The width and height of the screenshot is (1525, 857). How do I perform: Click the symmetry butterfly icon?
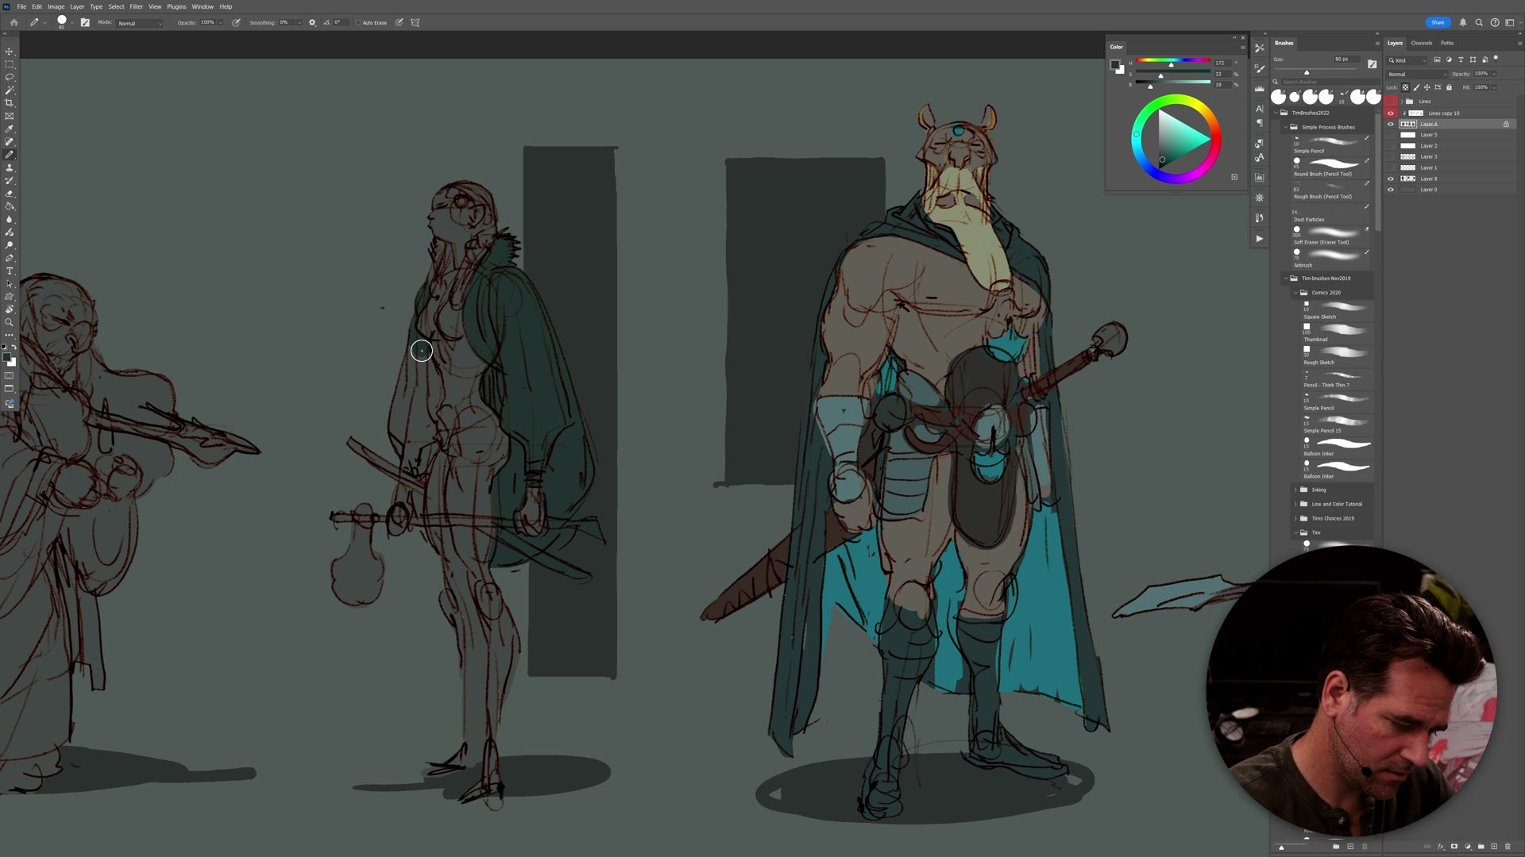click(x=415, y=22)
